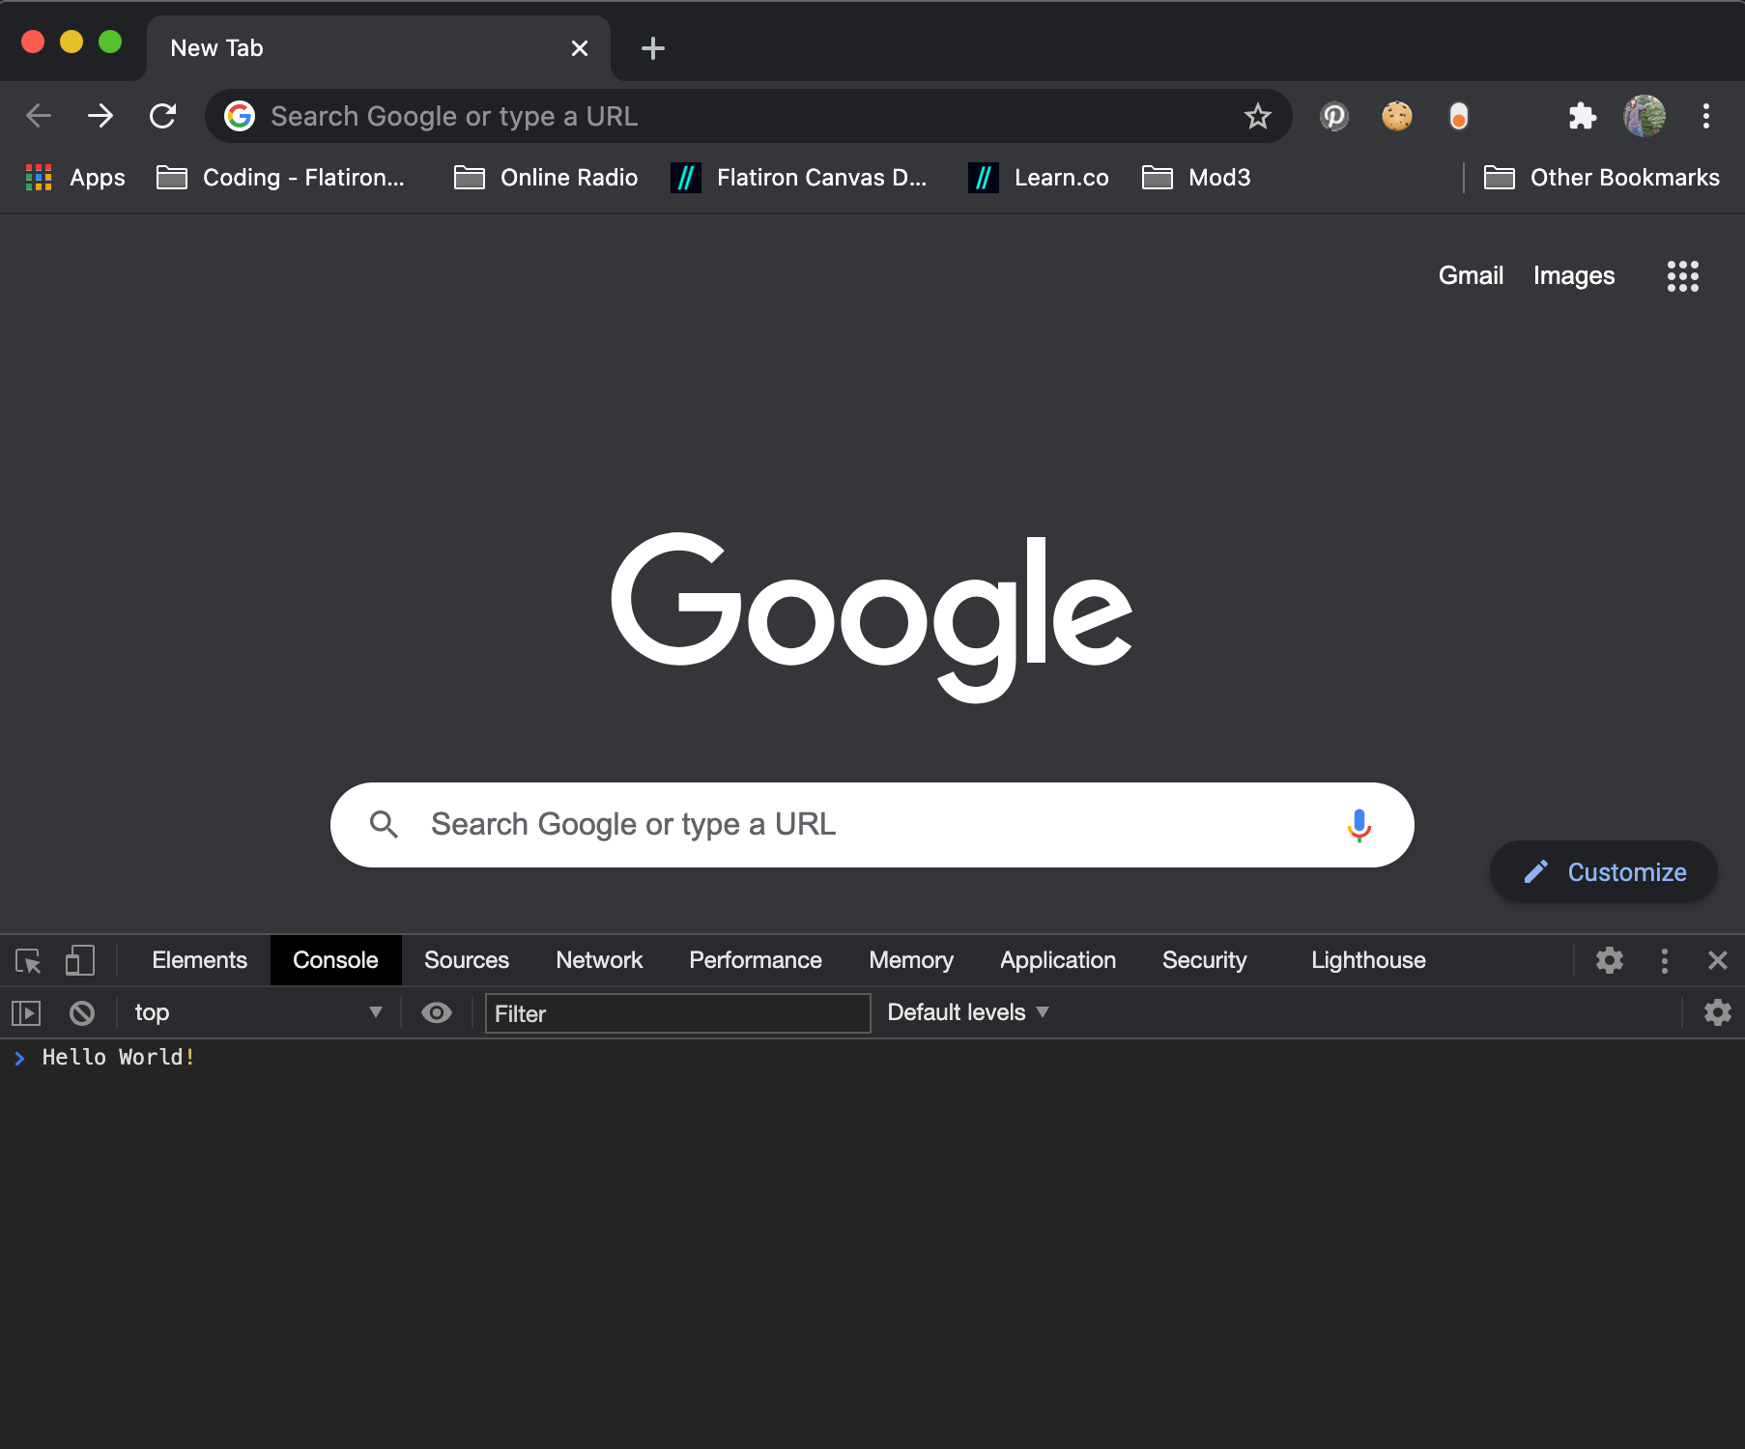The height and width of the screenshot is (1449, 1745).
Task: Click the Customize button
Action: click(x=1604, y=872)
